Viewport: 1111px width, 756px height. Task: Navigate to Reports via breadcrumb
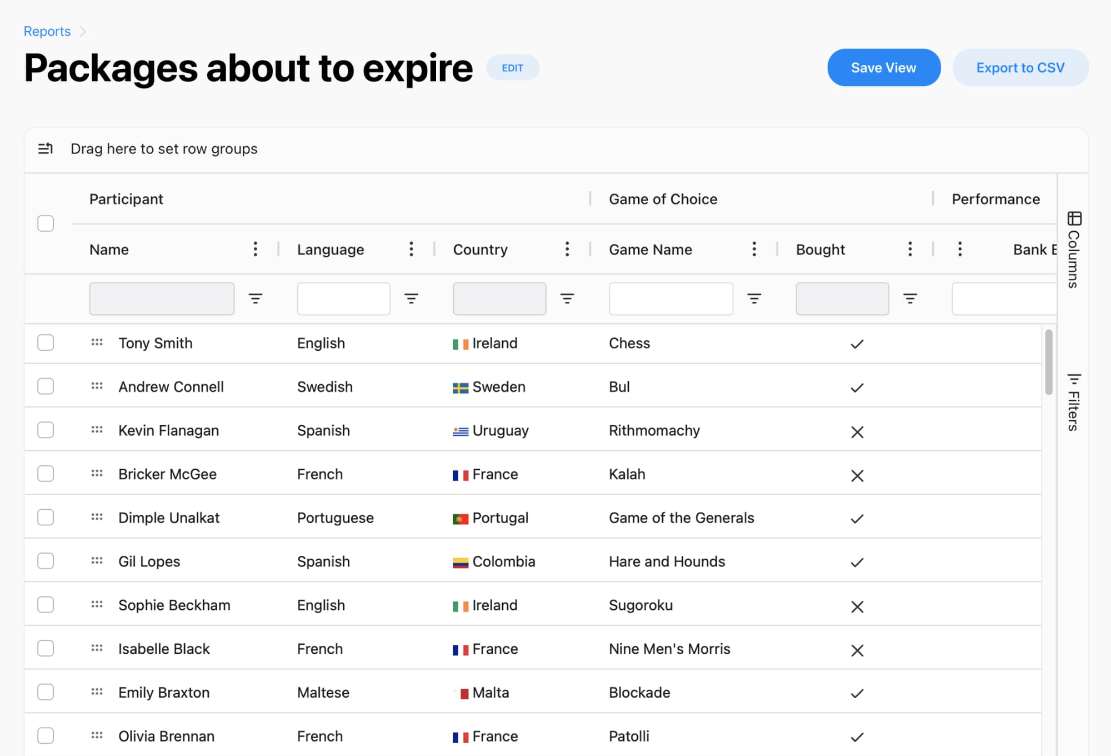[47, 31]
